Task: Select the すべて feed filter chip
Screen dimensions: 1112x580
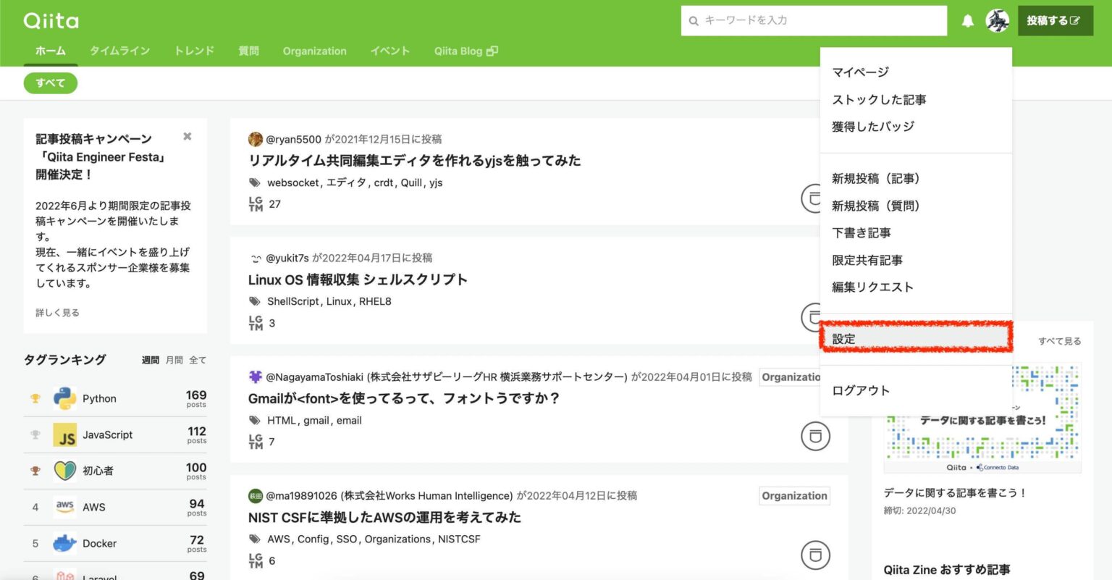Action: tap(50, 83)
